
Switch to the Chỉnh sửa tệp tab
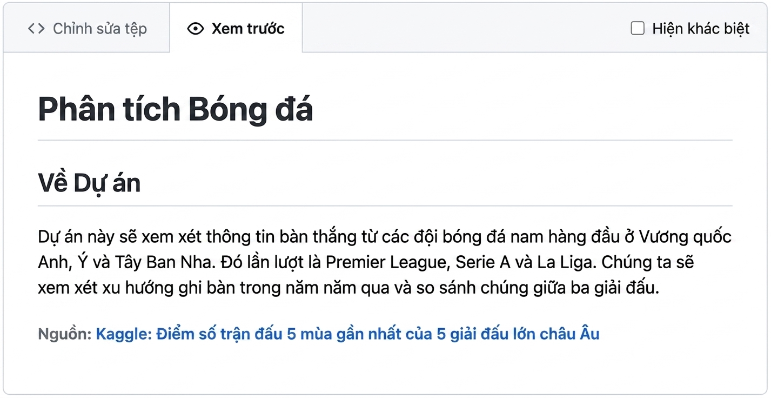pyautogui.click(x=87, y=28)
